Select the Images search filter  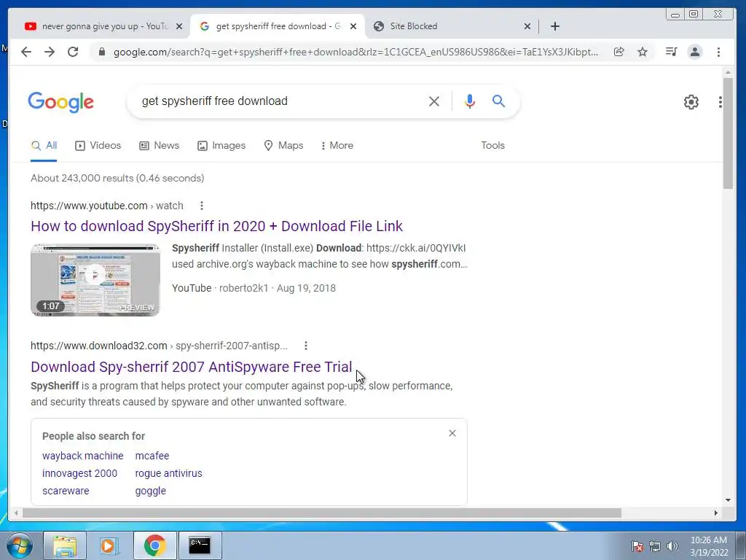(x=221, y=146)
